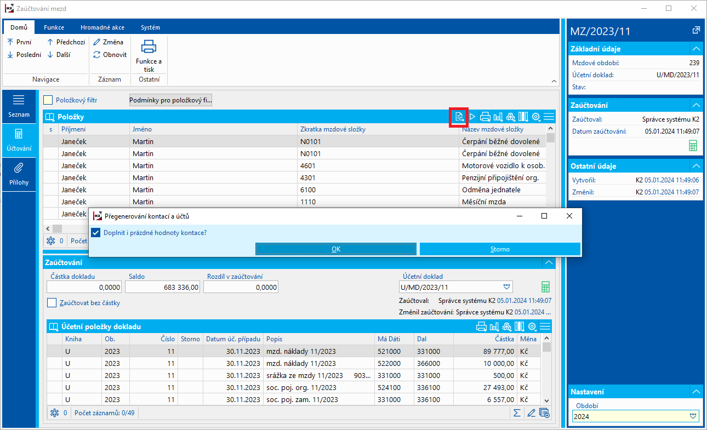
Task: Uncheck 'Doplnit i prázdné hodnoty kontace?' checkbox
Action: (x=96, y=233)
